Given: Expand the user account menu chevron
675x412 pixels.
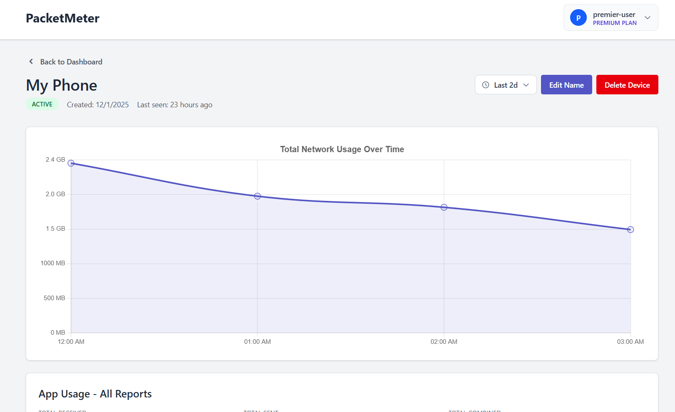Looking at the screenshot, I should click(648, 17).
